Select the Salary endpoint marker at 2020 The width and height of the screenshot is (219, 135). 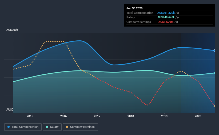coord(214,73)
